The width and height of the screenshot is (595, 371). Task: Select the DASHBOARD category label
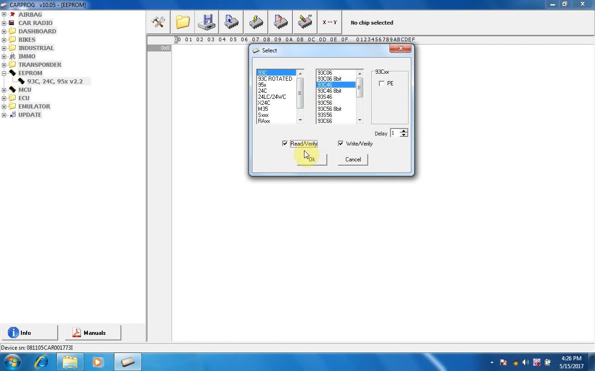pyautogui.click(x=37, y=31)
